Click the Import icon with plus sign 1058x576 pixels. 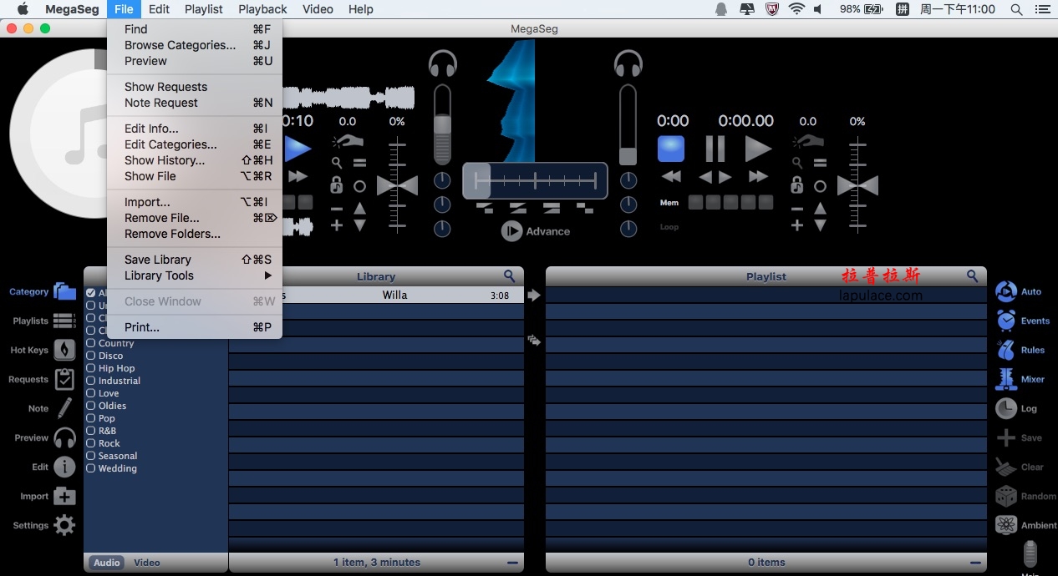(x=64, y=496)
